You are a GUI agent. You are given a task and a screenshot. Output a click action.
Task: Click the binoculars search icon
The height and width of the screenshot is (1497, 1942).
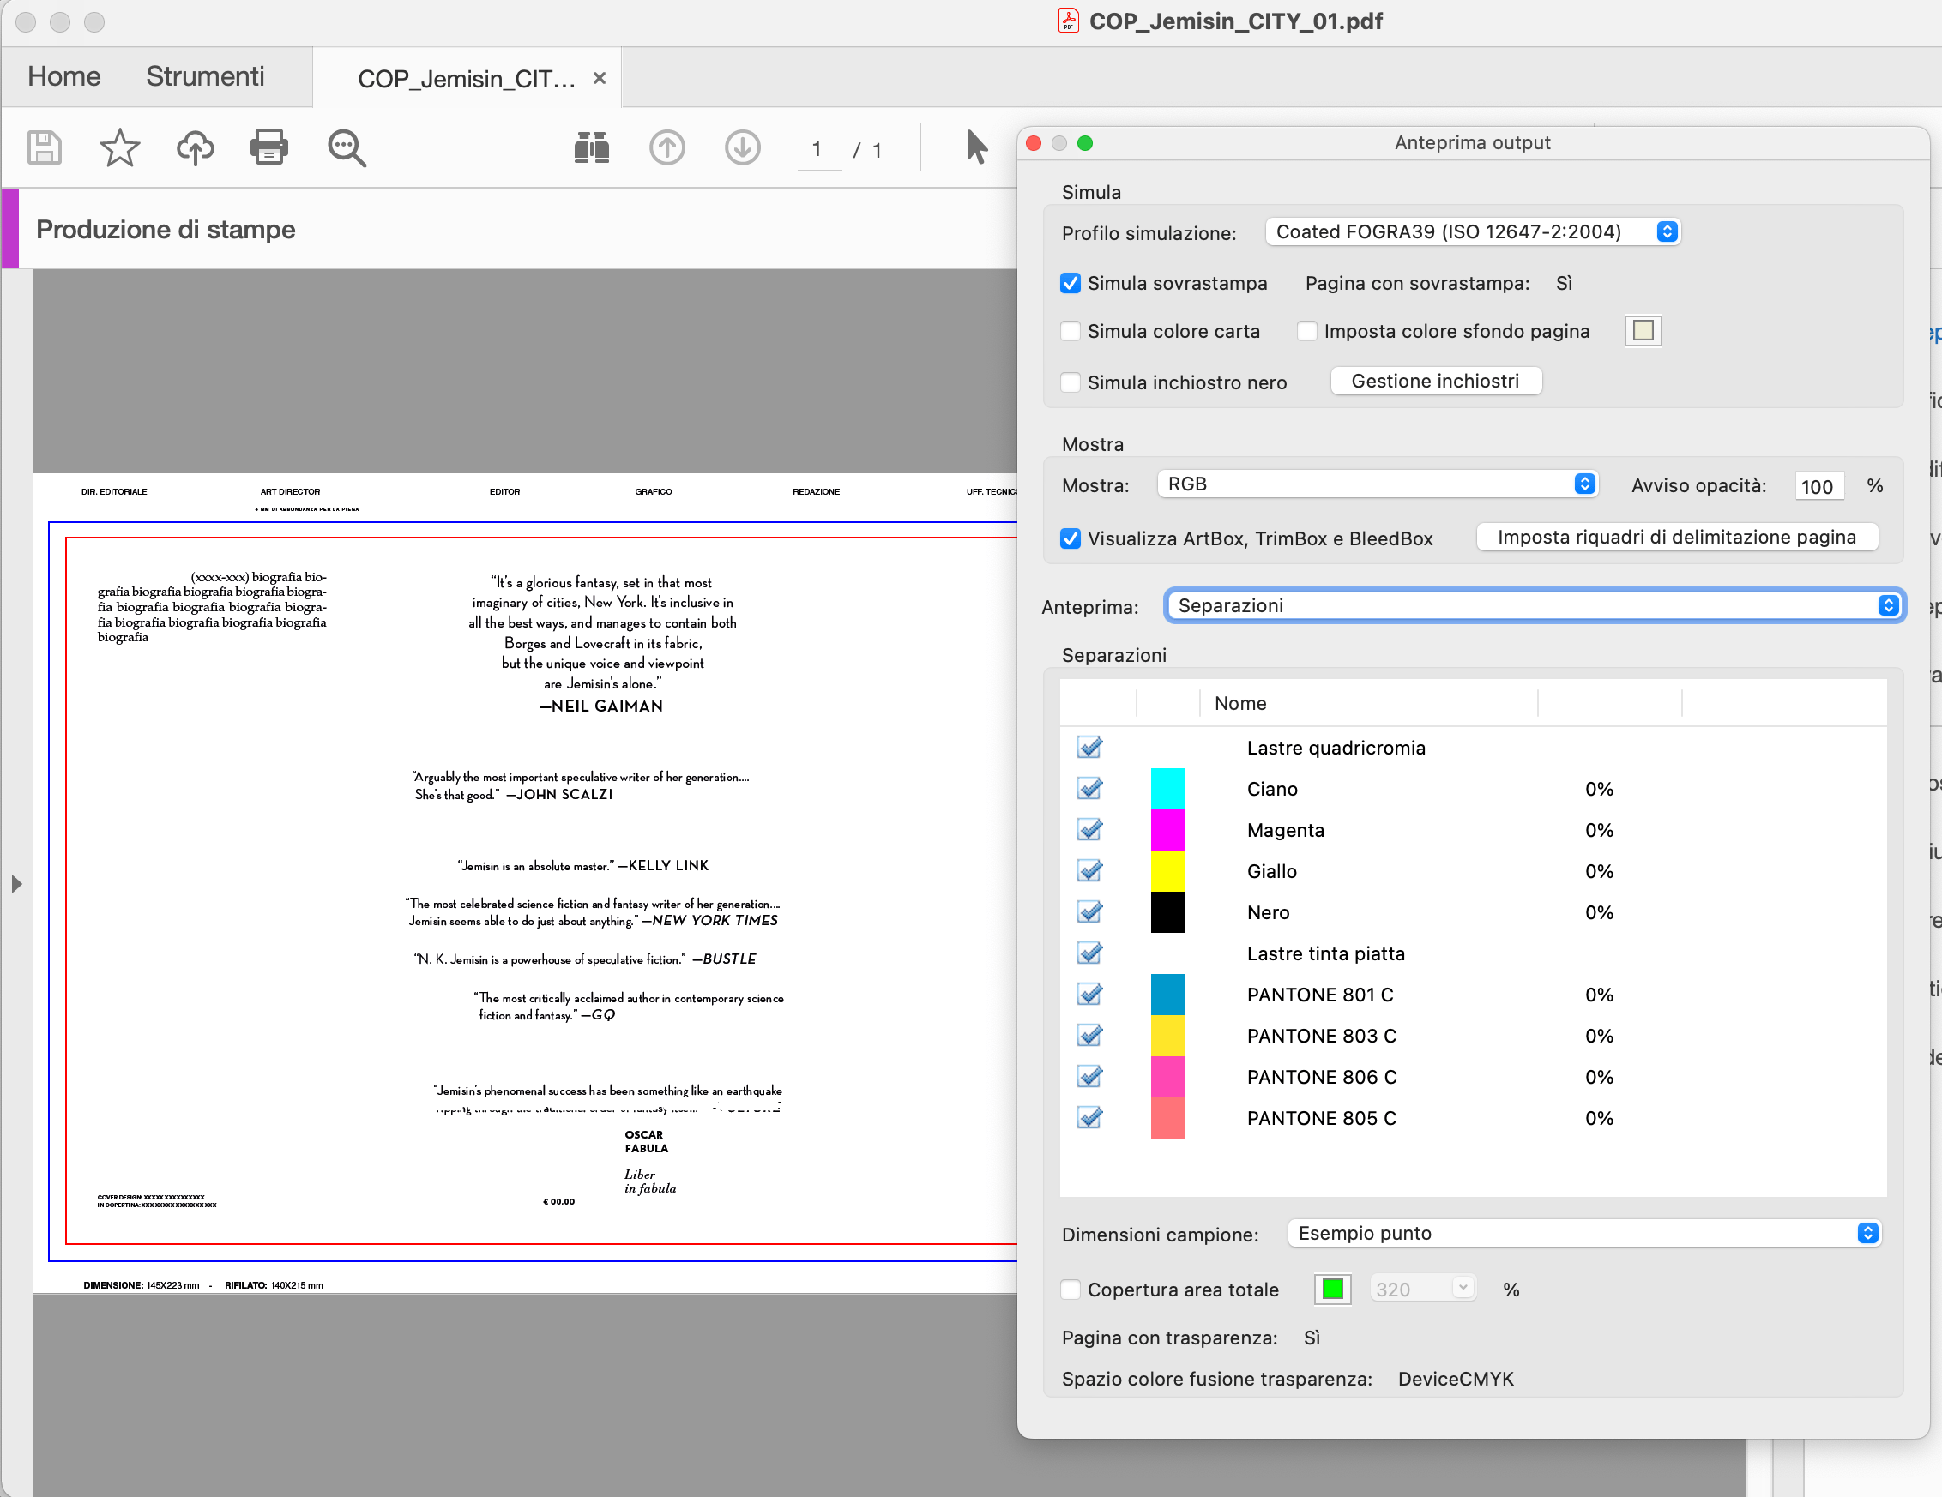point(591,147)
